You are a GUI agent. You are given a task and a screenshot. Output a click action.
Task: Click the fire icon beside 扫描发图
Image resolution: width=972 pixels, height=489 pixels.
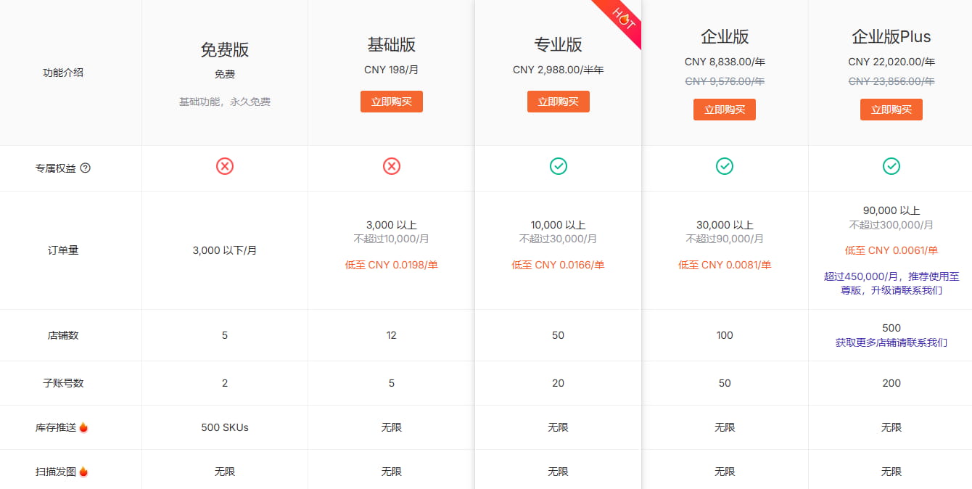(84, 471)
